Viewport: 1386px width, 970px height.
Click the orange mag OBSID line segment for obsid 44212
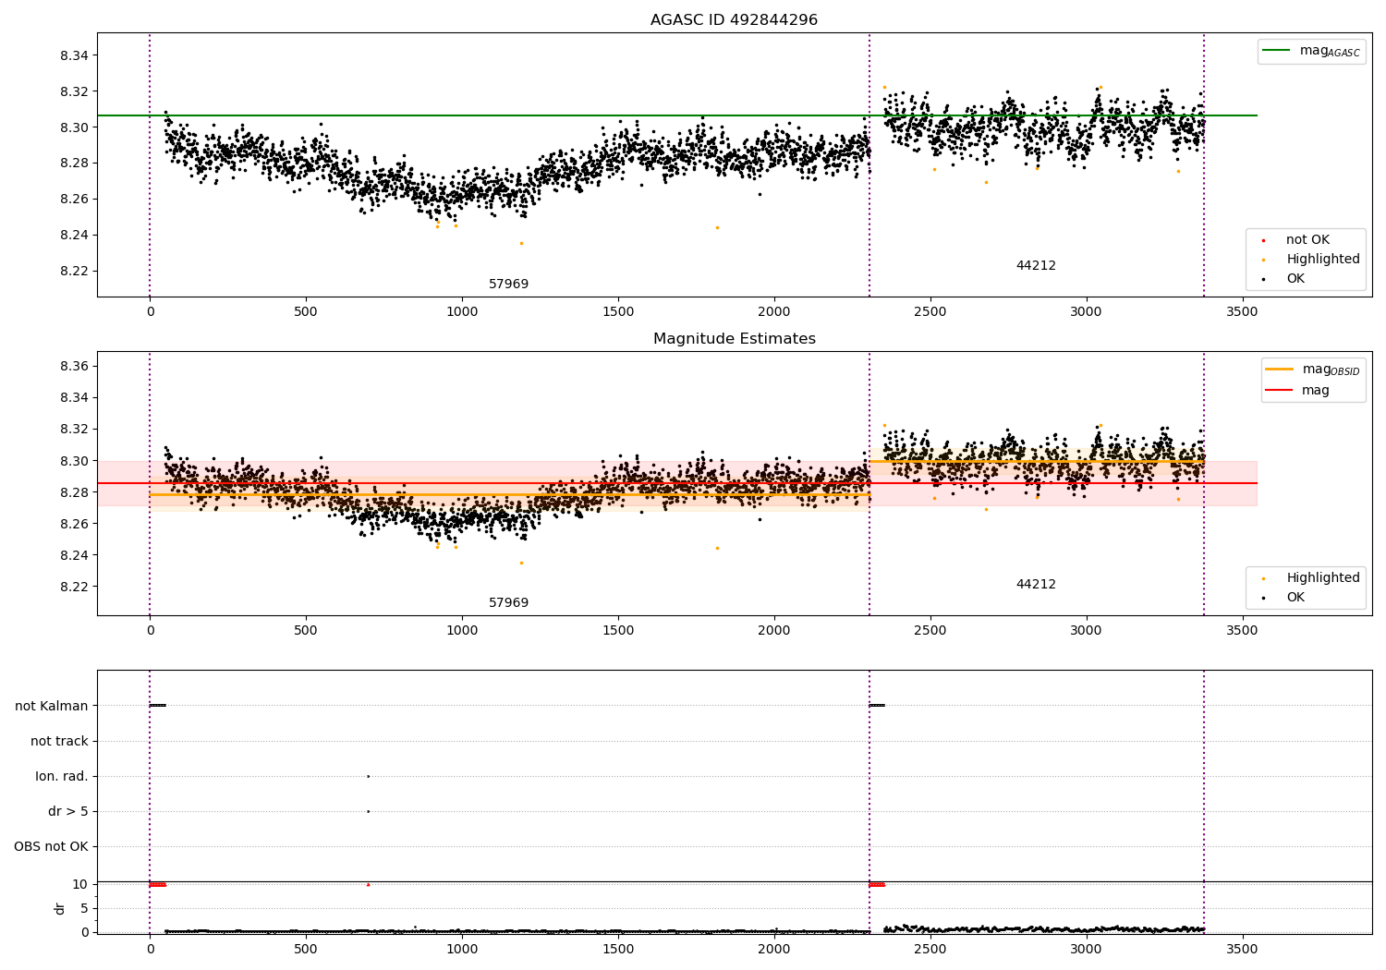1037,461
